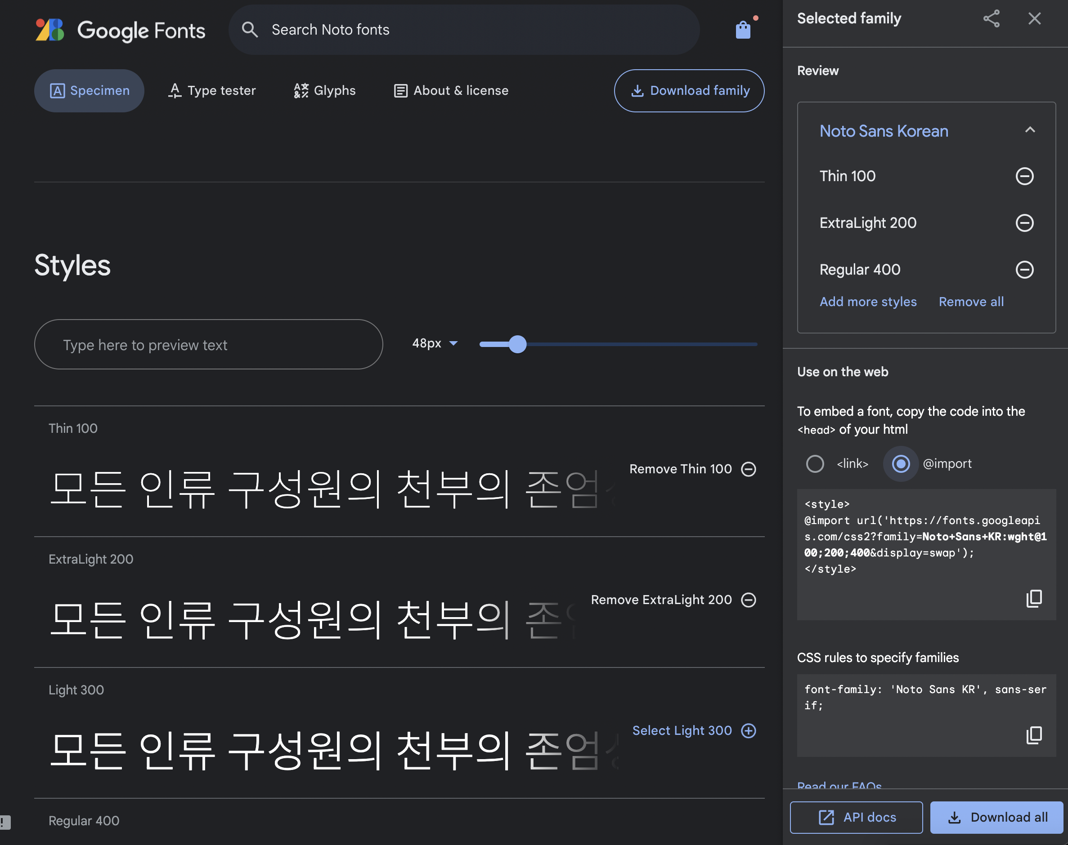This screenshot has height=845, width=1068.
Task: Click the @import code block
Action: coord(926,555)
